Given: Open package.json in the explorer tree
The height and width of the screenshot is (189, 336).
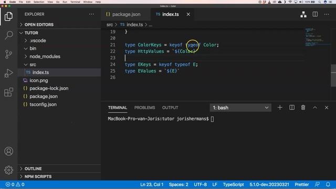Looking at the screenshot, I should pyautogui.click(x=59, y=97).
